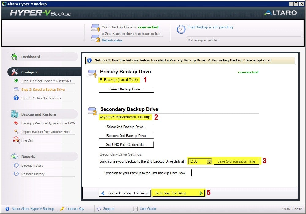Open Import Backup from another Host

(46, 132)
